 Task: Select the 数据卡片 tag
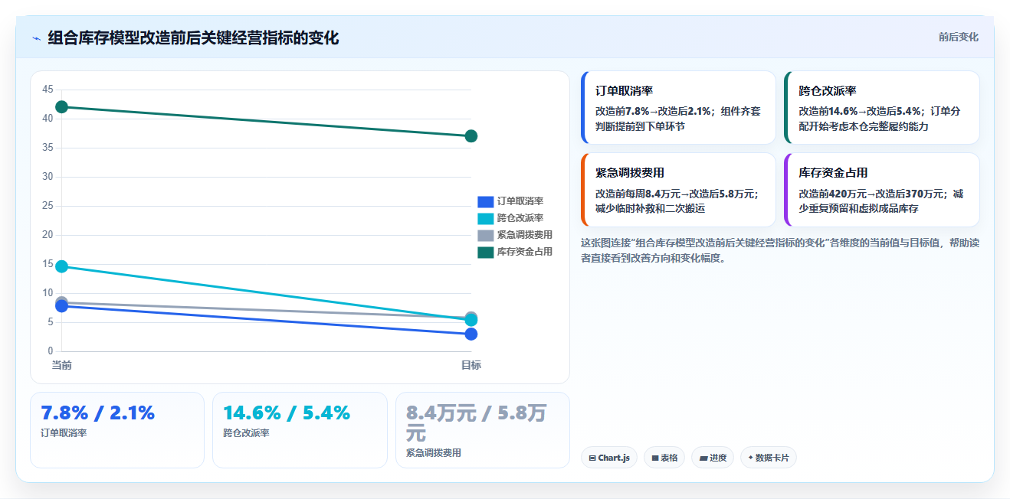pos(769,458)
